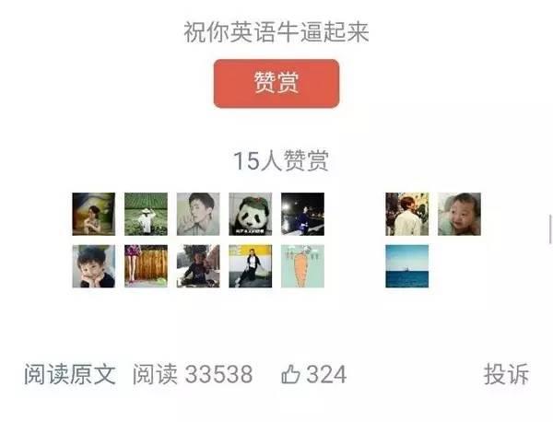Open the person in white shirt back-view avatar

(407, 214)
